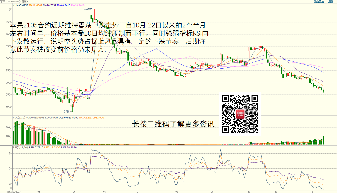The image size is (339, 194).
Task: Click the RSI1:7.7810 legend value
Action: click(36, 147)
